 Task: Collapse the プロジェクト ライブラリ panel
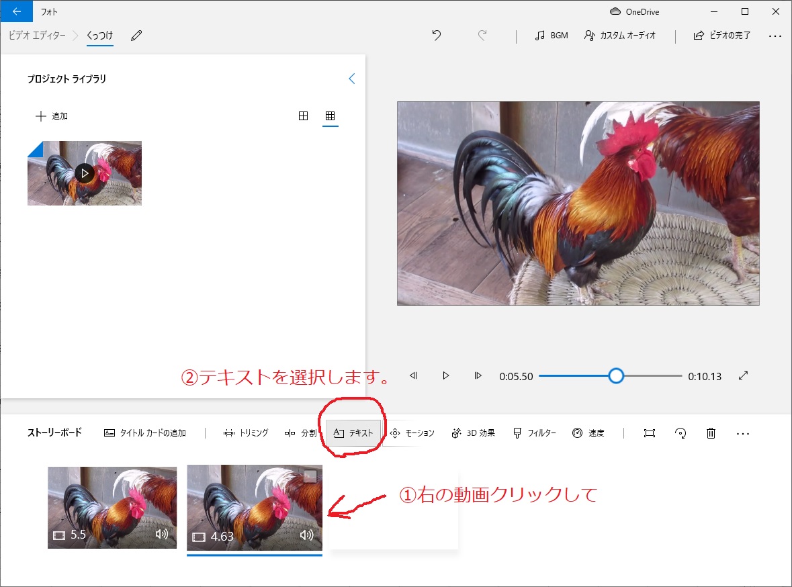(351, 78)
